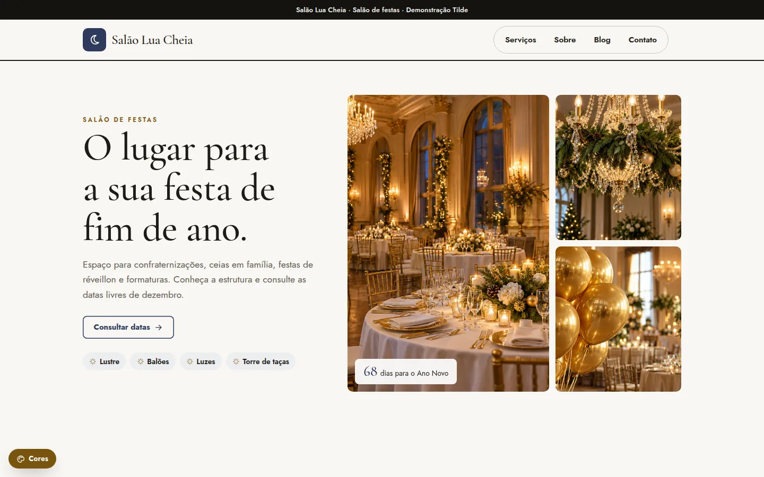764x477 pixels.
Task: Select the Luzes chip
Action: click(201, 361)
